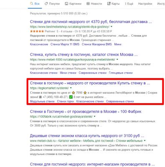Open result Дешевые стенки эконом класса

(87, 136)
